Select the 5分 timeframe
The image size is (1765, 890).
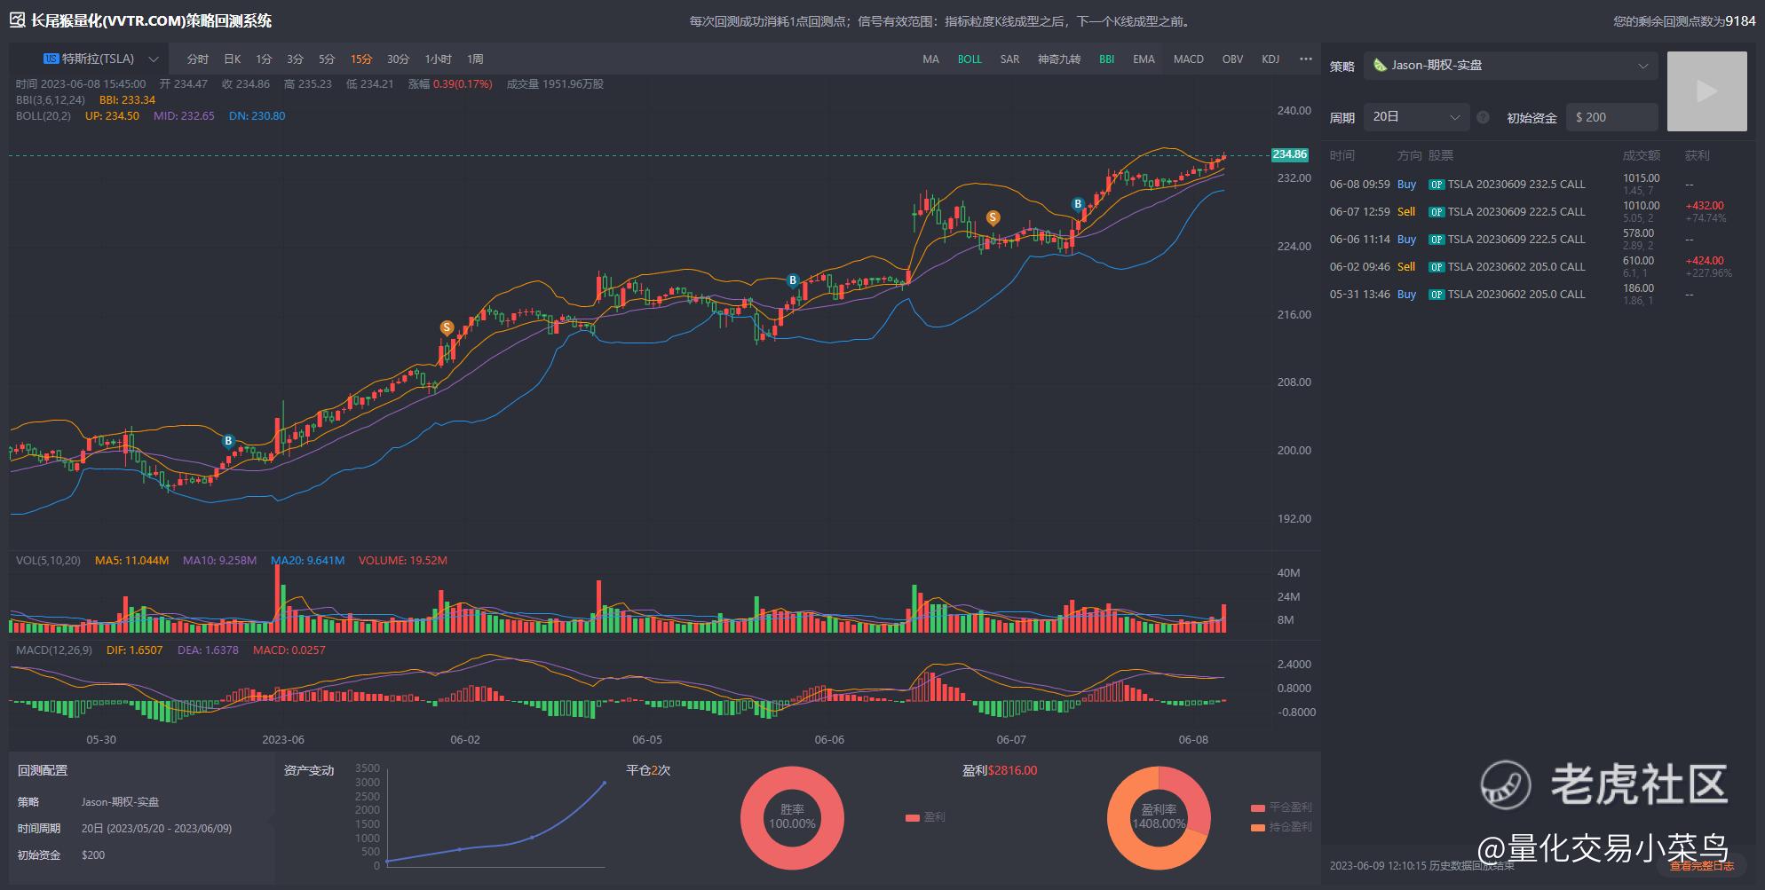tap(327, 59)
